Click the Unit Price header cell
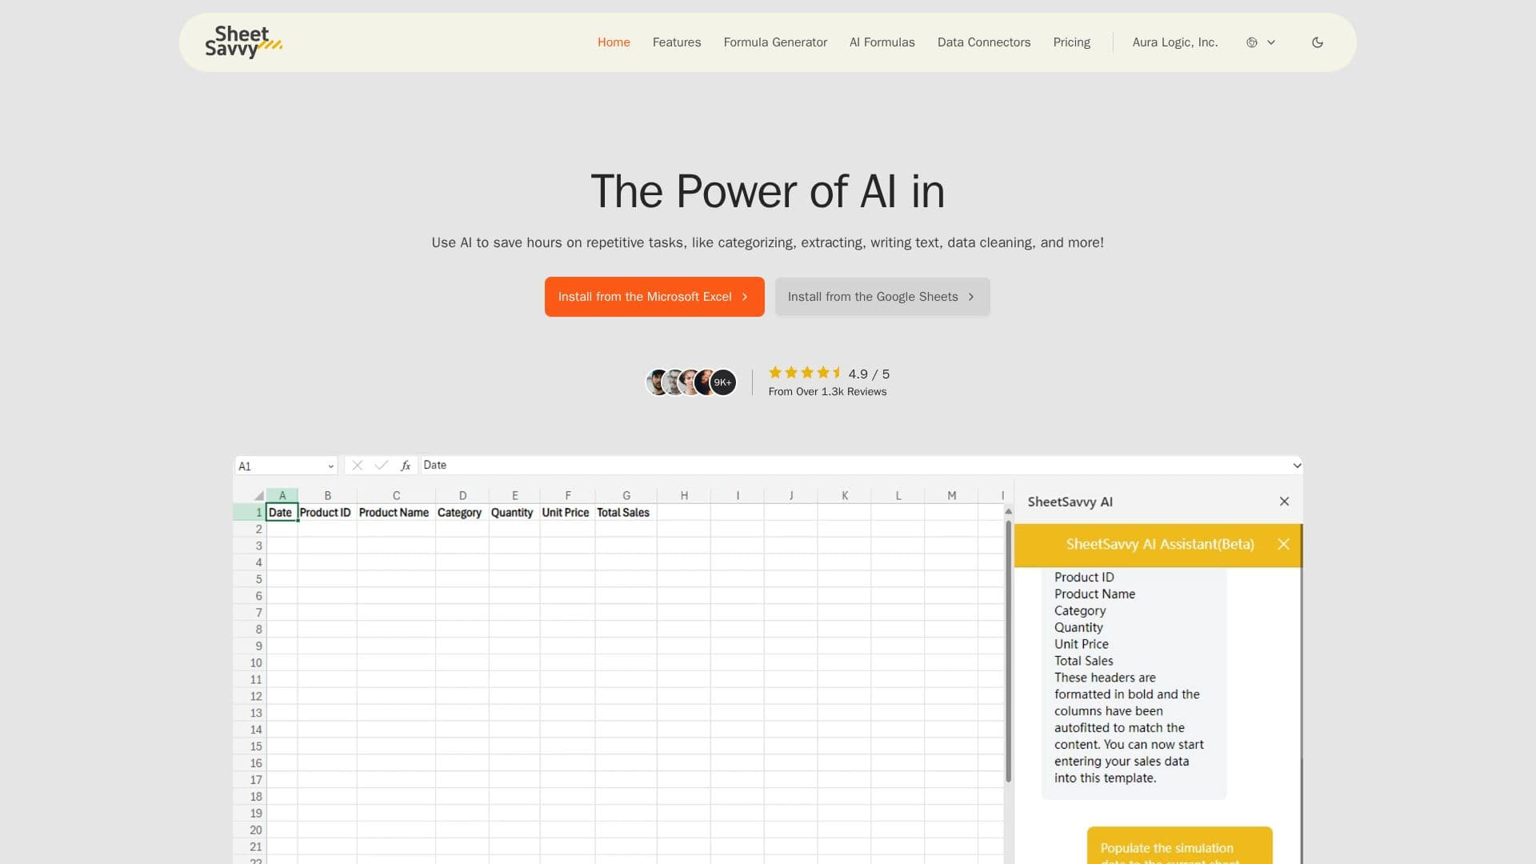 click(567, 513)
